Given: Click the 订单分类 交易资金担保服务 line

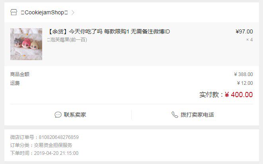Looking at the screenshot, I should 41,145.
